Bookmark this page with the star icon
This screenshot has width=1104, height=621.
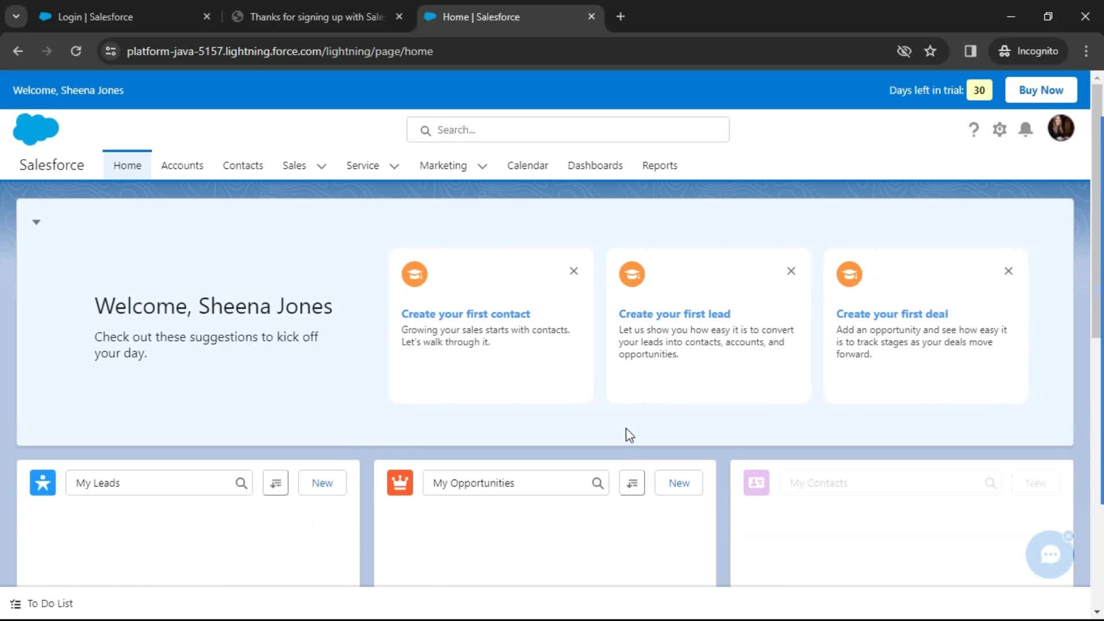[930, 51]
